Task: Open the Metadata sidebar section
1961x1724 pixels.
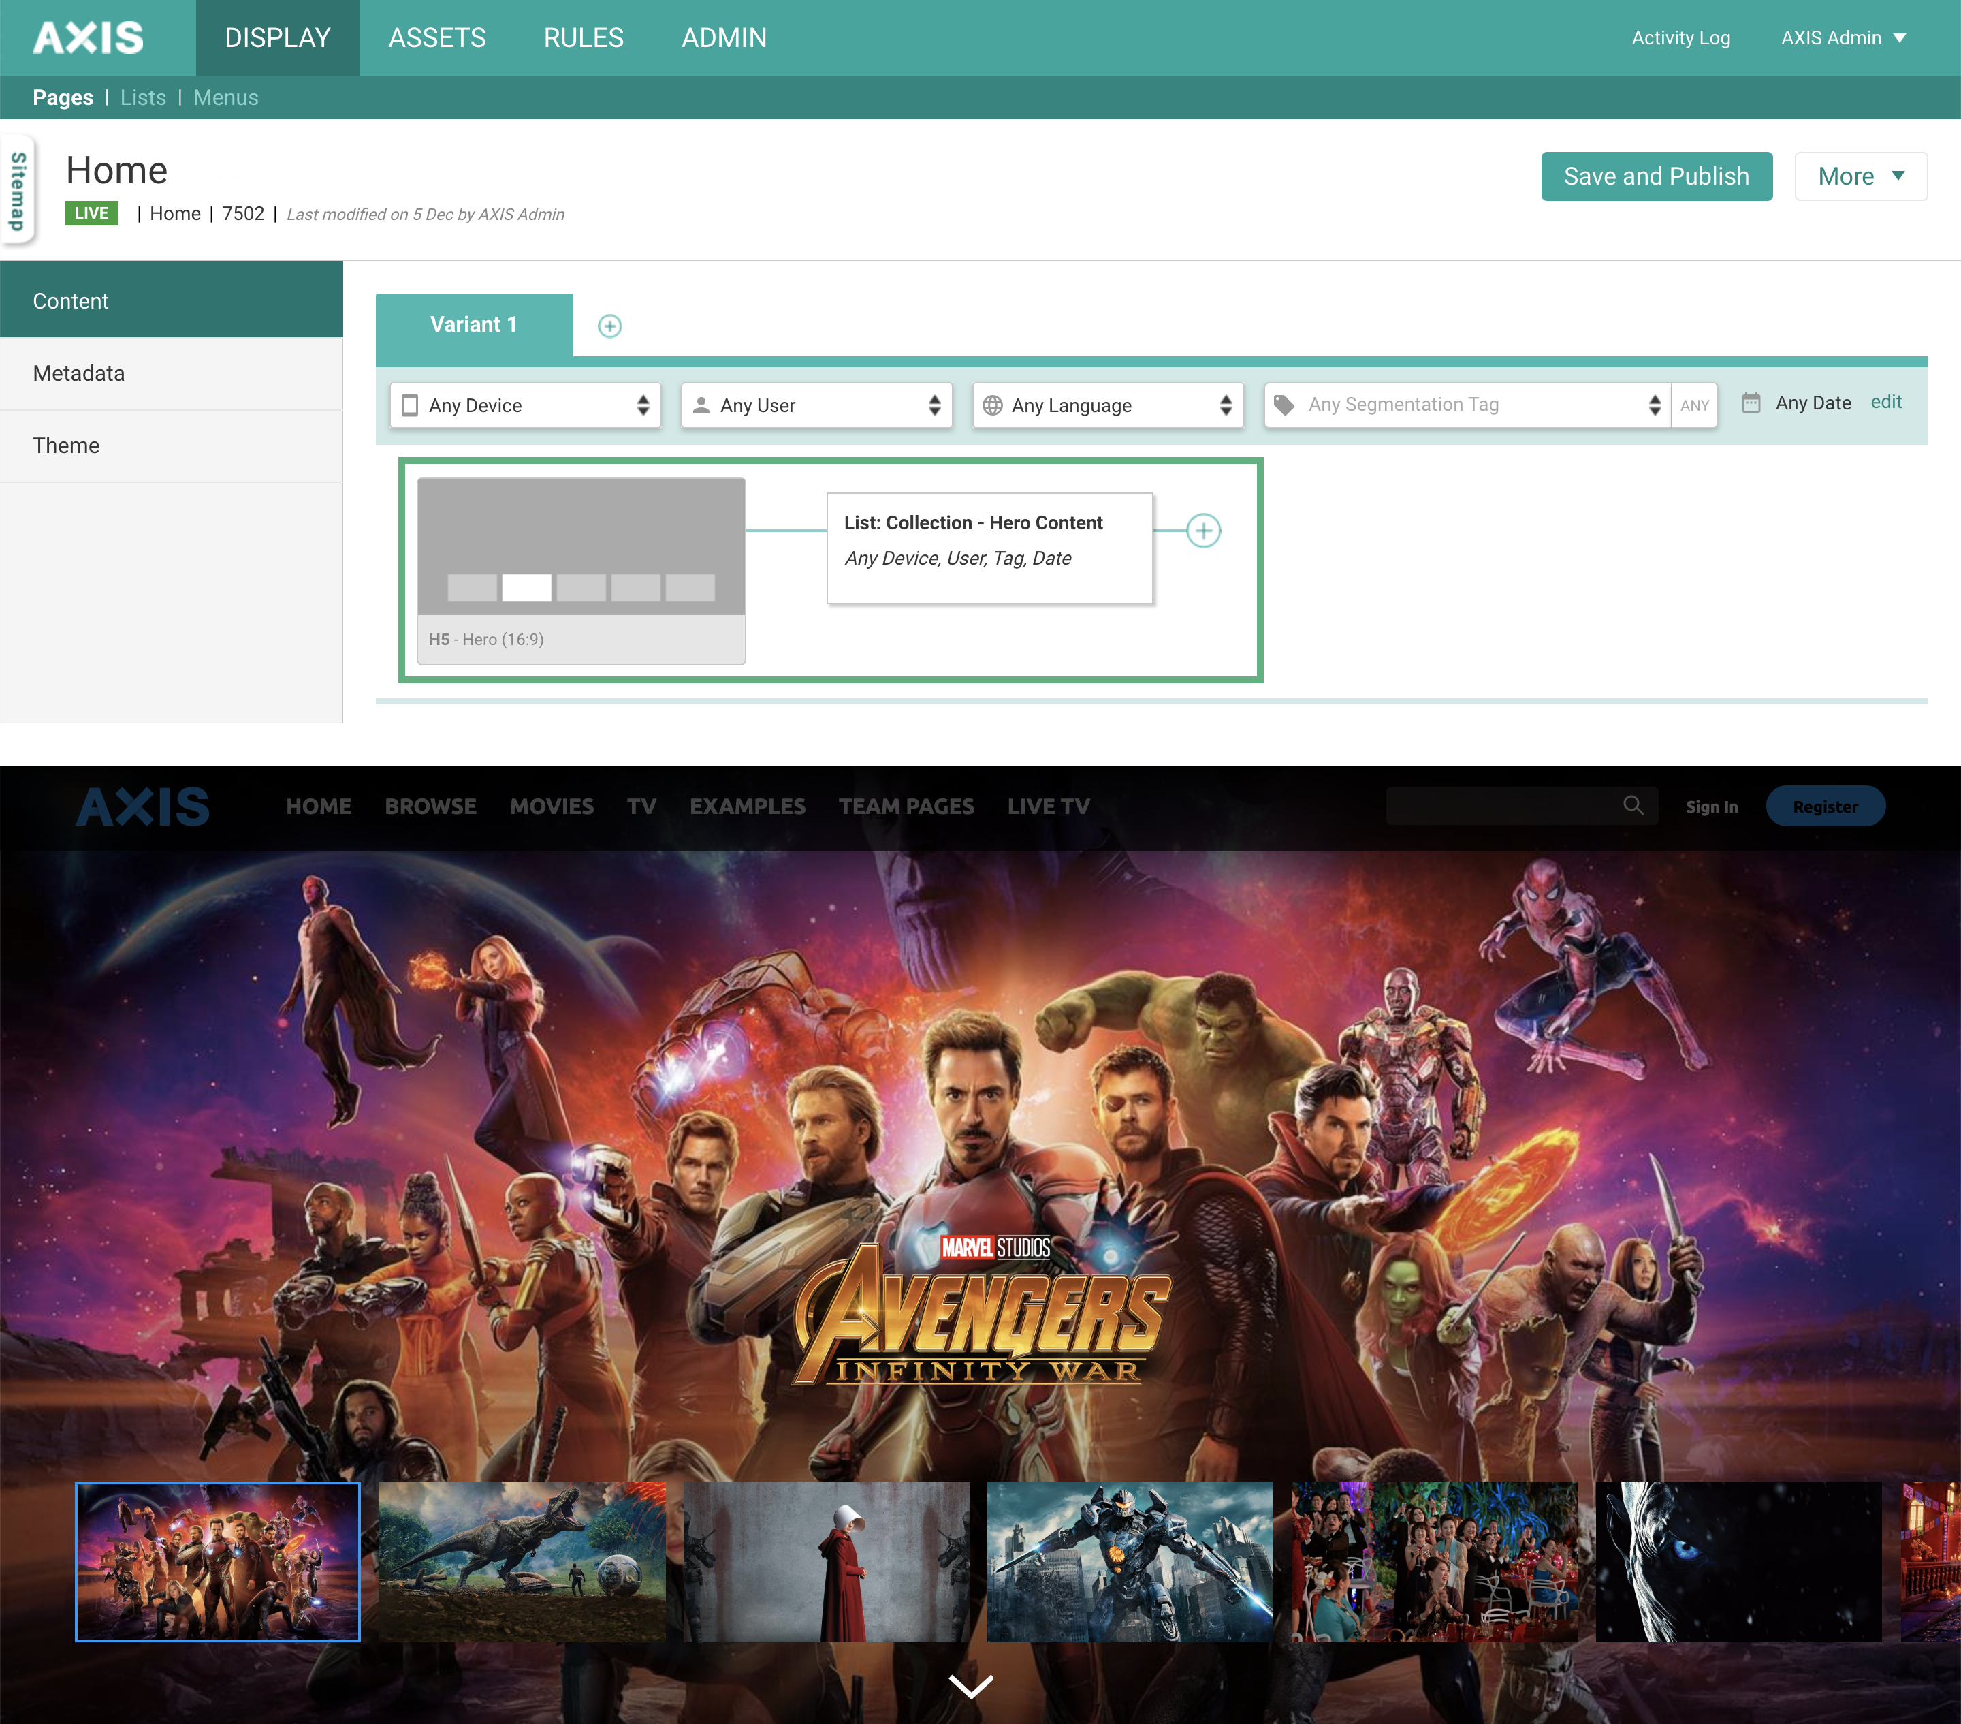Action: pos(172,373)
